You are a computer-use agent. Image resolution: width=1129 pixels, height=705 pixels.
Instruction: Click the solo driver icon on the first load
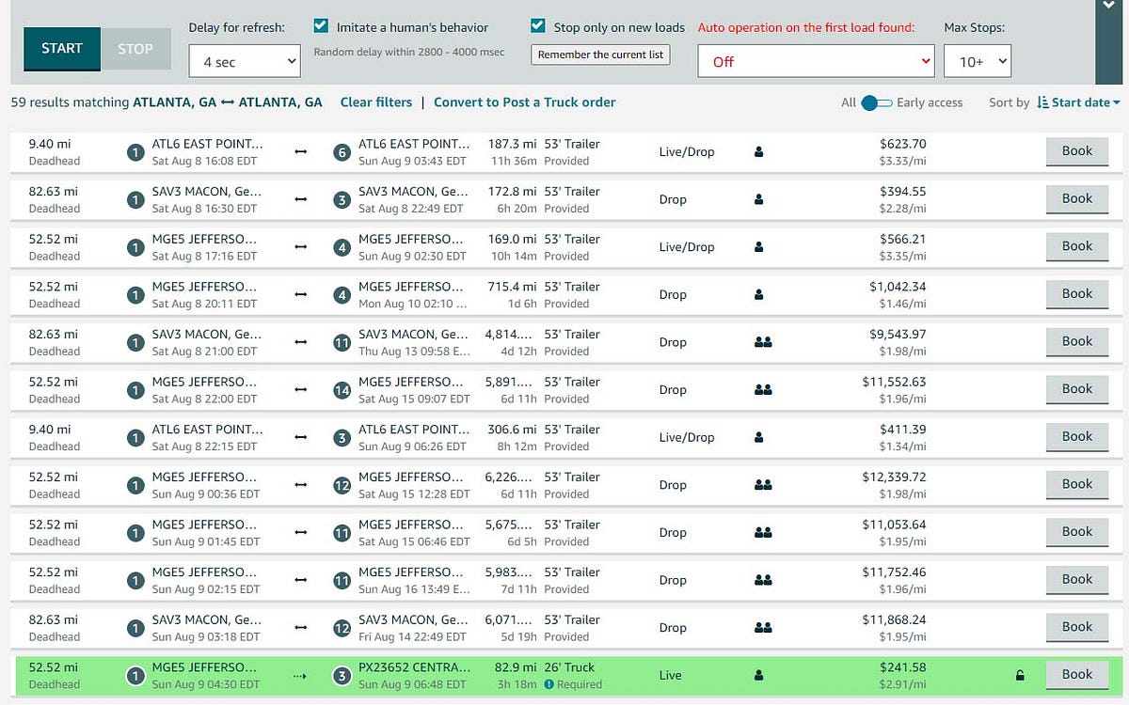tap(758, 151)
